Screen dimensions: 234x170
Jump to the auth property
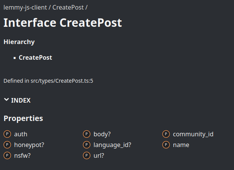click(x=21, y=134)
